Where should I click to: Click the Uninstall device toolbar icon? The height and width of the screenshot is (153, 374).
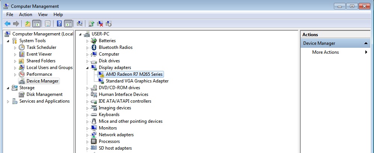click(x=100, y=24)
